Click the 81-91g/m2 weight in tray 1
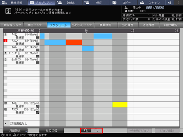 [x=32, y=35]
